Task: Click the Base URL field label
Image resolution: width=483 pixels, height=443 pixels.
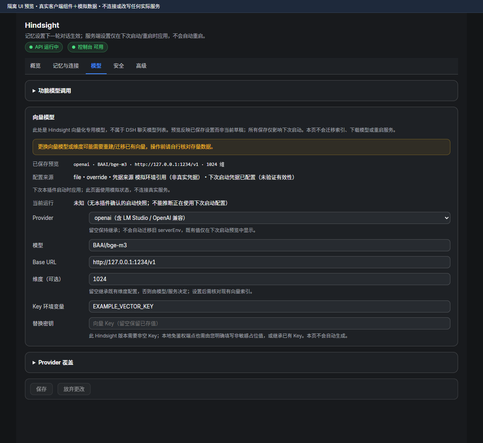Action: [45, 262]
